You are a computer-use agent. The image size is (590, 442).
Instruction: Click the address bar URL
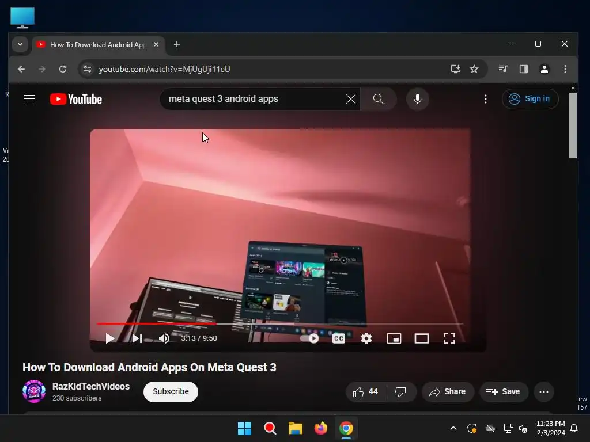[x=164, y=69]
